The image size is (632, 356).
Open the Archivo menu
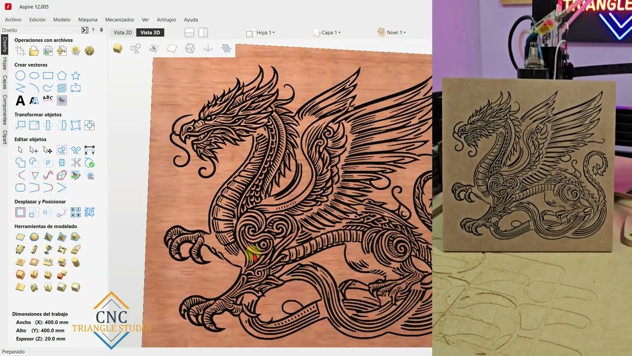point(13,20)
